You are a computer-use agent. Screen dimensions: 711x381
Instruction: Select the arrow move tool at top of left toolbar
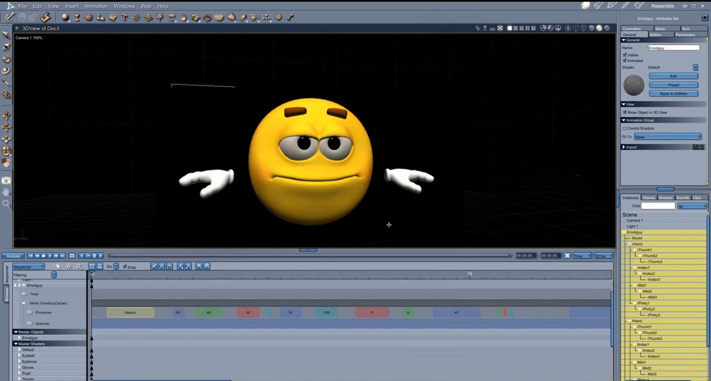tap(6, 35)
